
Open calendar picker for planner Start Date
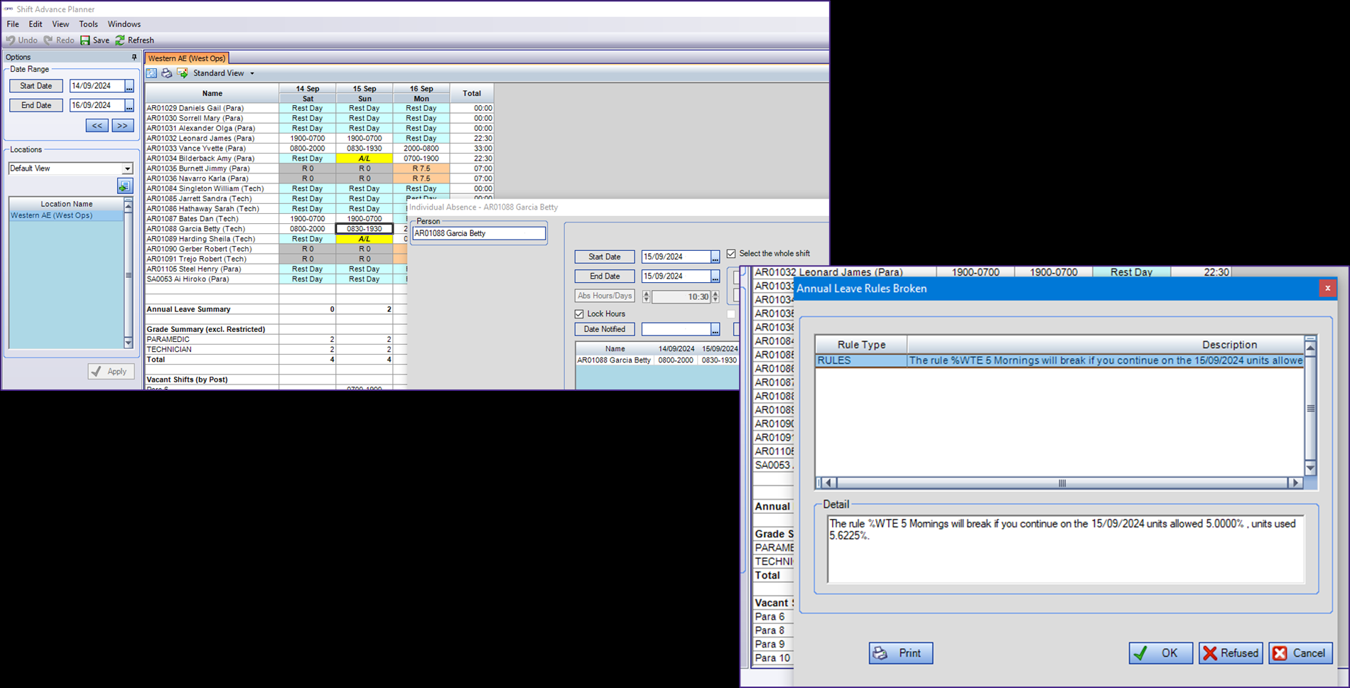click(129, 86)
